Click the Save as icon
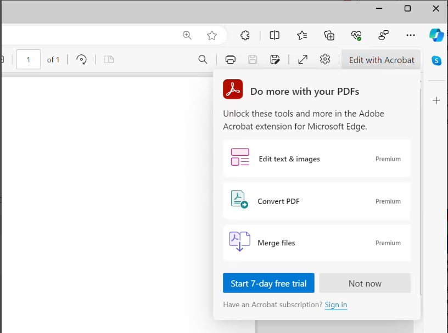 pyautogui.click(x=275, y=59)
